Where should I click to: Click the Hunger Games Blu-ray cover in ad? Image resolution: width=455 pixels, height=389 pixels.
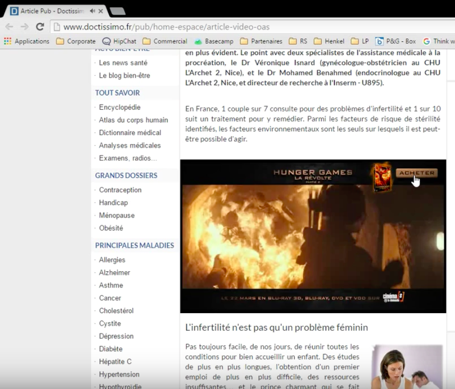382,177
